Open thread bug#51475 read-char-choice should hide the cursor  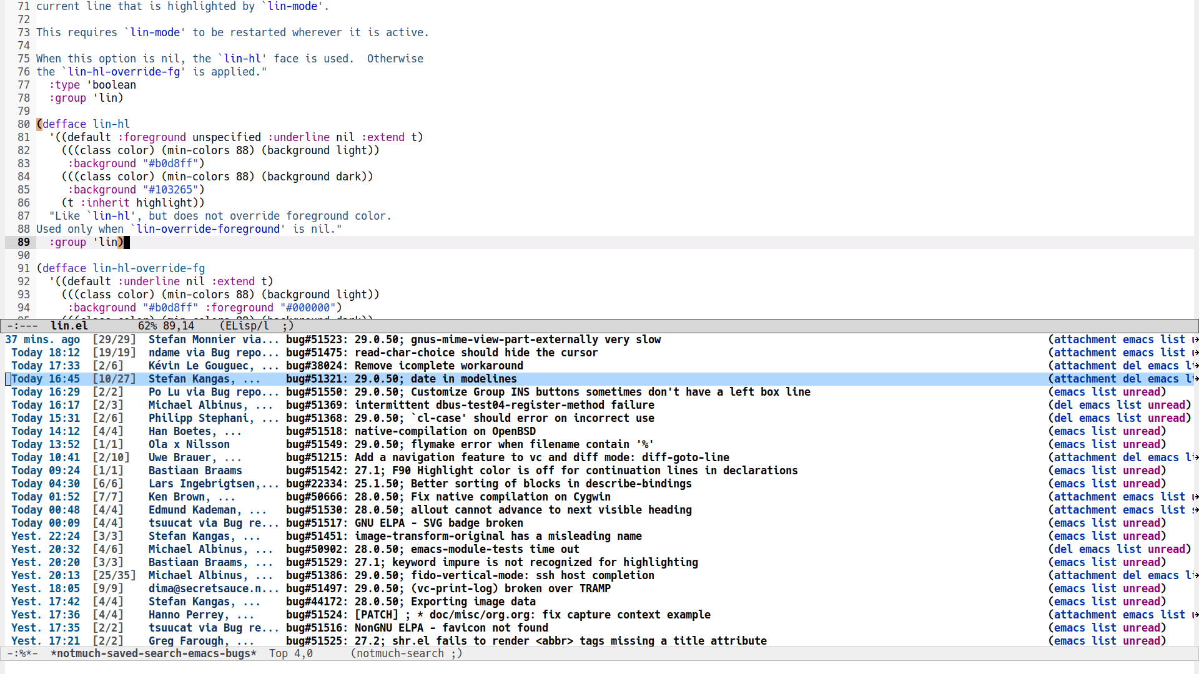click(442, 353)
